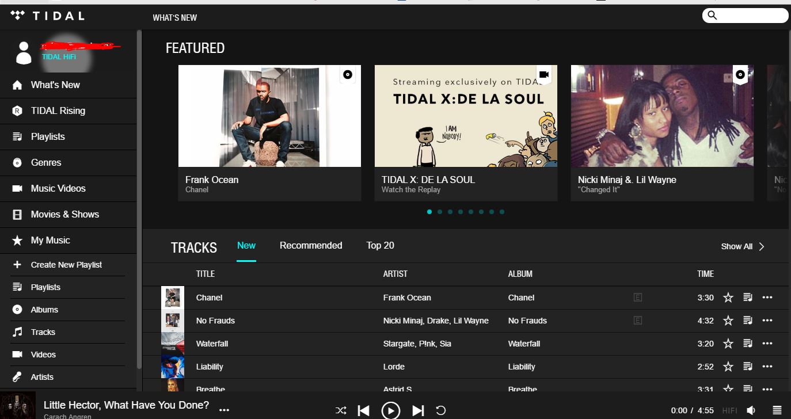Open more options for Waterfall
Image resolution: width=791 pixels, height=419 pixels.
pyautogui.click(x=767, y=344)
